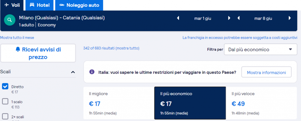
Task: Uncheck the Diretto checkbox
Action: coord(5,86)
